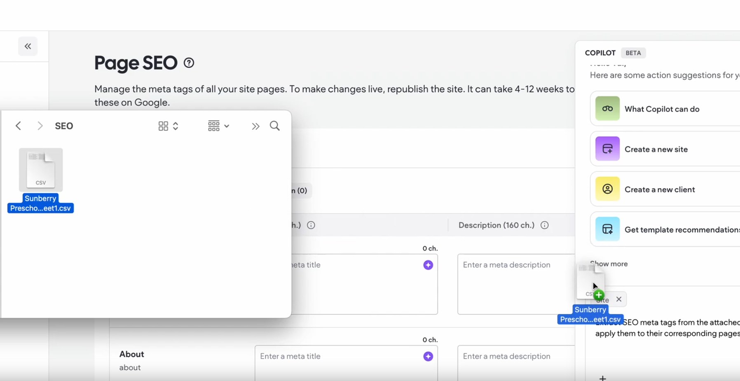Viewport: 740px width, 381px height.
Task: Click the about page slug text
Action: click(130, 367)
